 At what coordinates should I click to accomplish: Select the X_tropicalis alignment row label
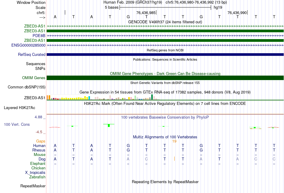click(35, 173)
